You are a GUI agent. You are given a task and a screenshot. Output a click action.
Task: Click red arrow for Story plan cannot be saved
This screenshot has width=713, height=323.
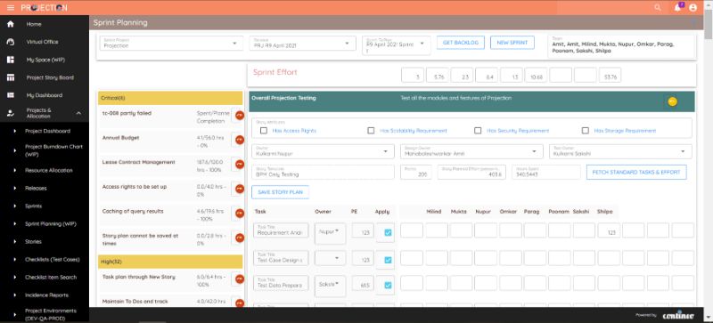pyautogui.click(x=239, y=238)
